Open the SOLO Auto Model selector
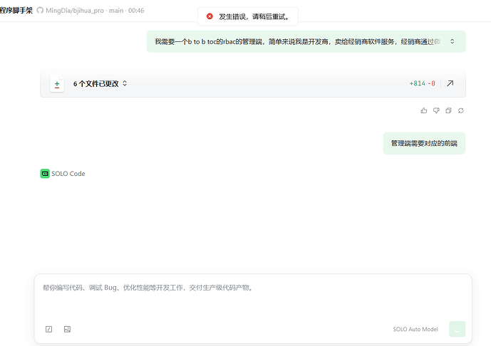491x346 pixels. [x=415, y=329]
